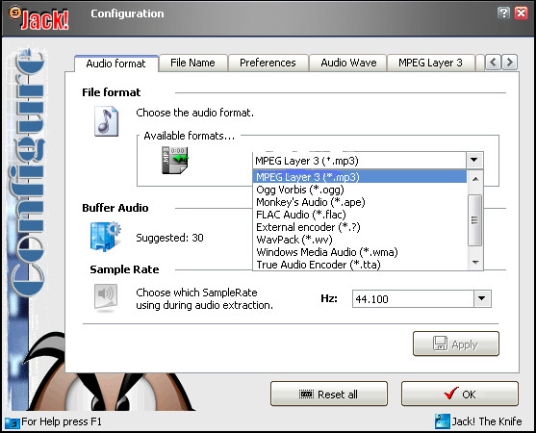Viewport: 536px width, 433px height.
Task: Click the Jack! The Knife status icon
Action: point(442,421)
